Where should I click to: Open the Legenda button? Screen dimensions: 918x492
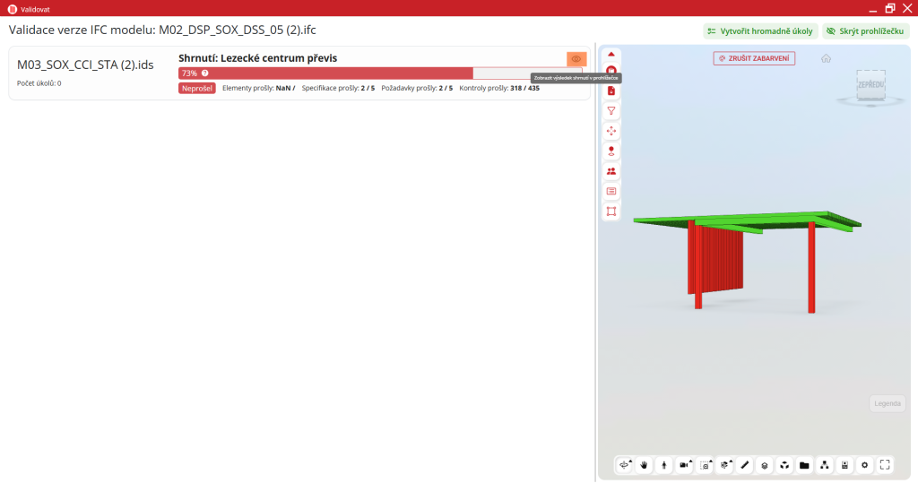pos(887,403)
